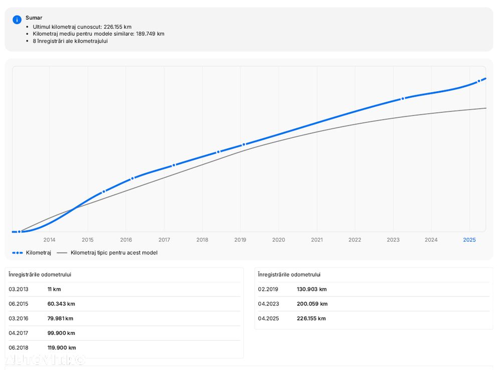Click the 02.2019 data point on the chart

pyautogui.click(x=243, y=144)
